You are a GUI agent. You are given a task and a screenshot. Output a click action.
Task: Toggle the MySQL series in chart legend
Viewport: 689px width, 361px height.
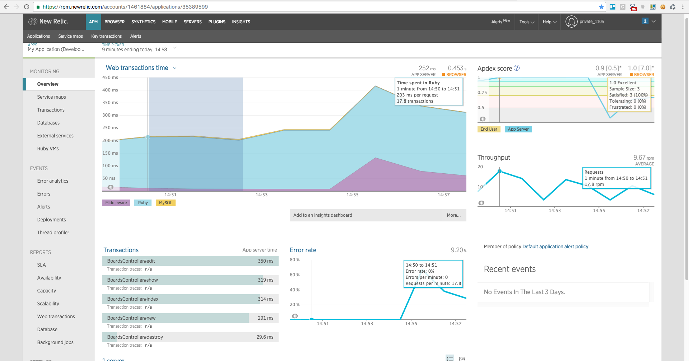pos(166,203)
